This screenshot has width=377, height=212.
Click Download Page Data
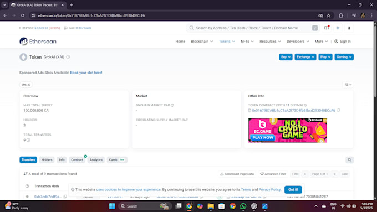click(237, 174)
